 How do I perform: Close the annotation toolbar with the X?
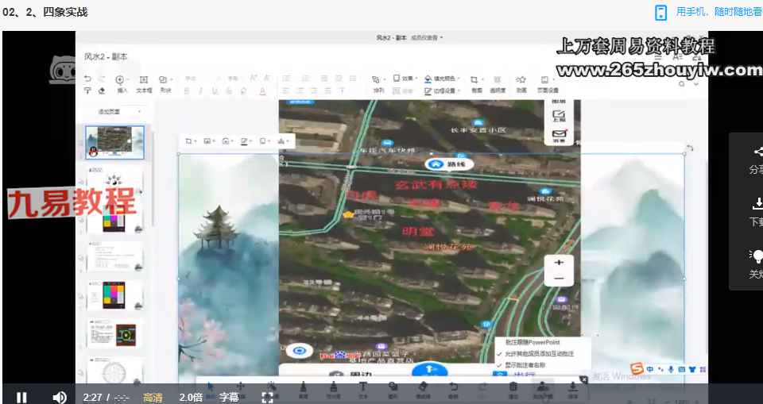(583, 379)
